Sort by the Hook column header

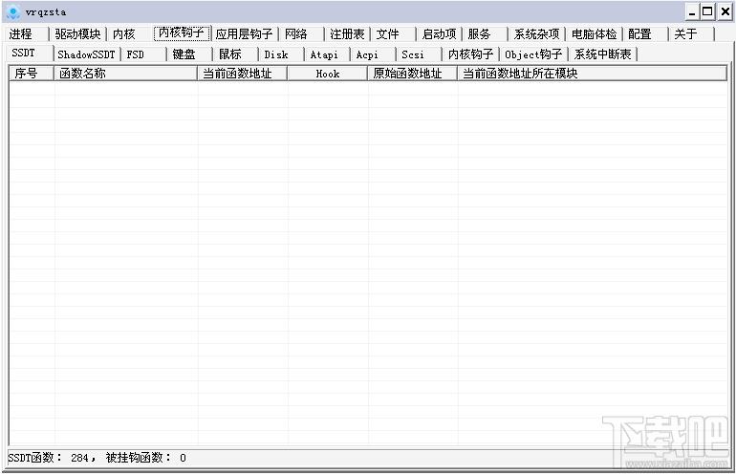pyautogui.click(x=328, y=74)
